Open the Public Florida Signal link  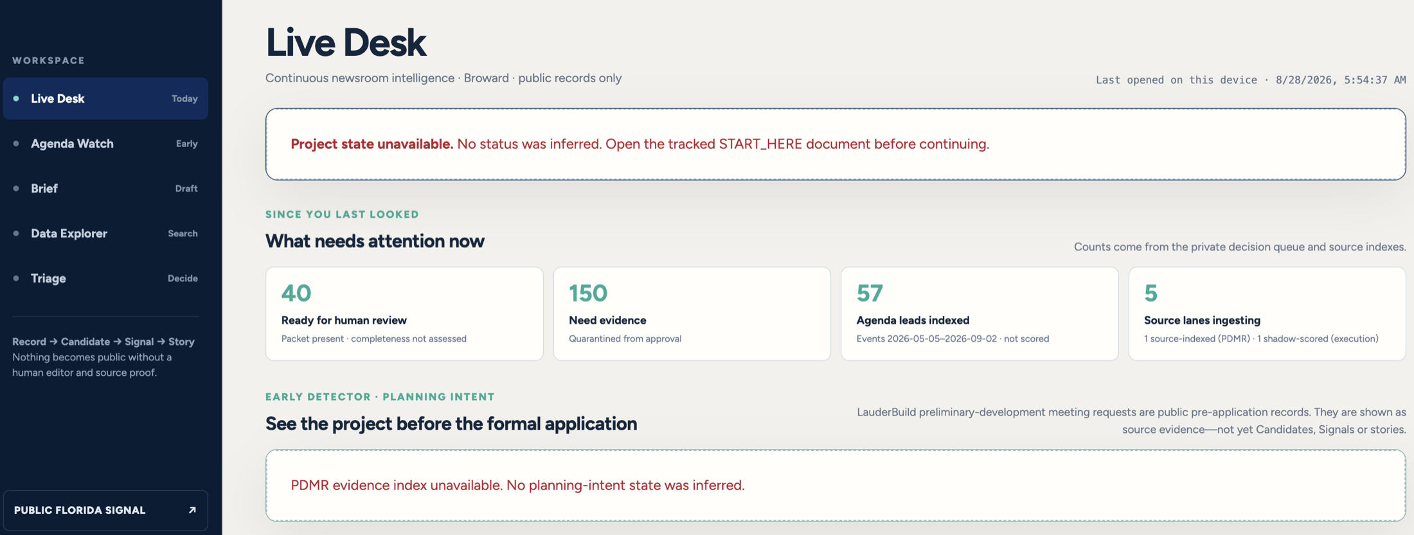pyautogui.click(x=105, y=510)
